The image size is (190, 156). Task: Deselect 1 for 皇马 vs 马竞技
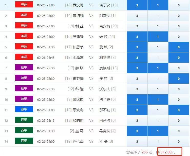158,131
